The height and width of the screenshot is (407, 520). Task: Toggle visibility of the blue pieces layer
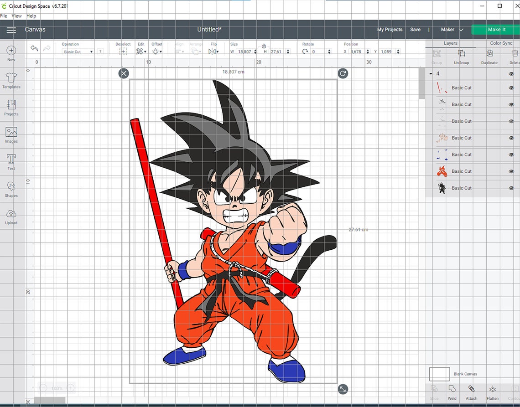(511, 155)
